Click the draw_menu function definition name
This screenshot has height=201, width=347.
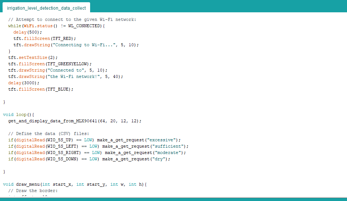point(27,184)
